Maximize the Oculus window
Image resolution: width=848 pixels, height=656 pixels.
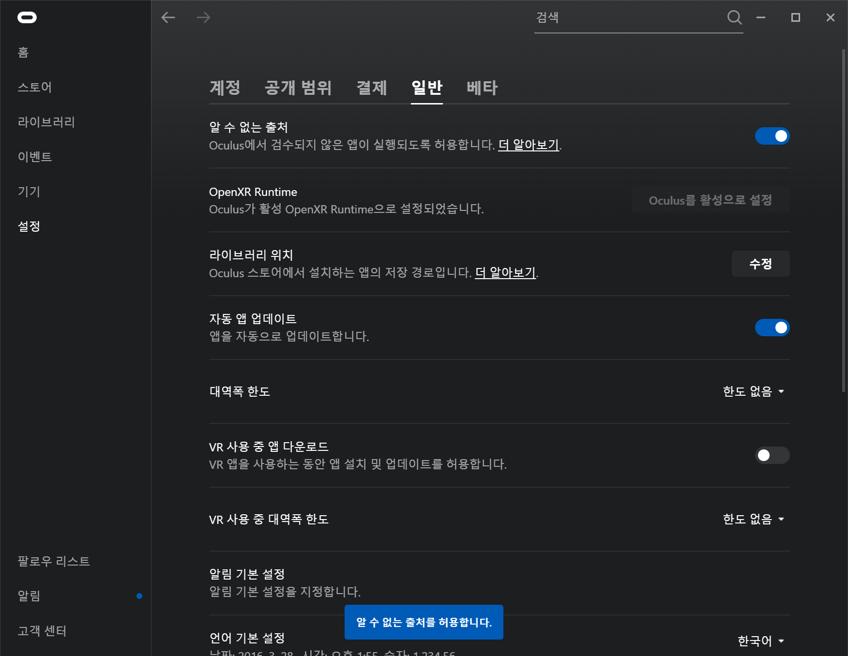(796, 17)
